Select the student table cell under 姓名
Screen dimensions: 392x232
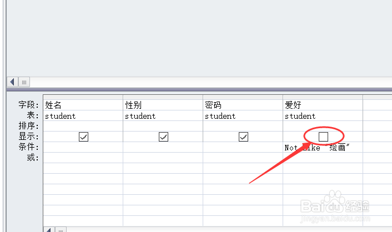[83, 116]
